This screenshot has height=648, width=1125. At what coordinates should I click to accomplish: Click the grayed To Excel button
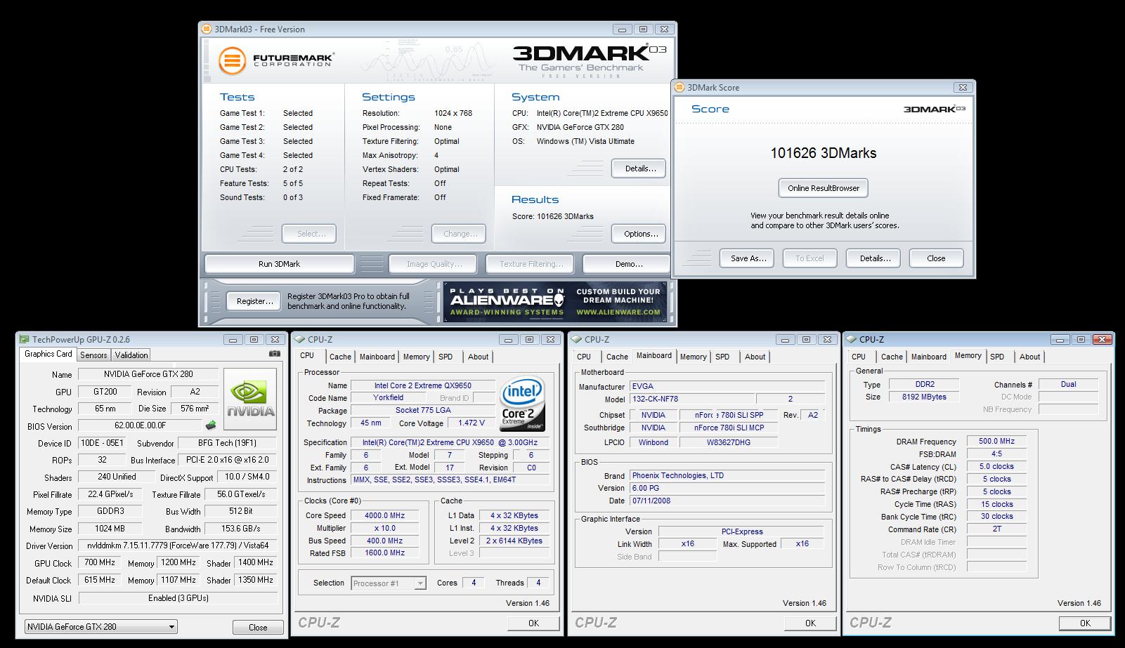(x=809, y=258)
